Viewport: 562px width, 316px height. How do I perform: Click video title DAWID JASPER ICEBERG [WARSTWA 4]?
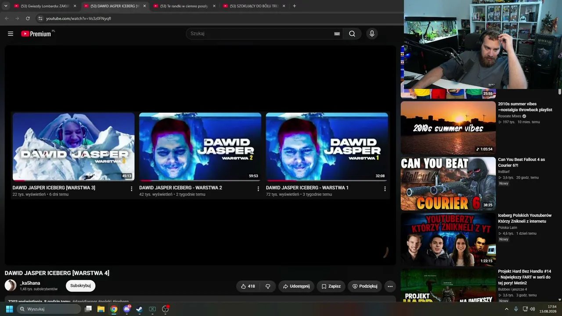(57, 273)
